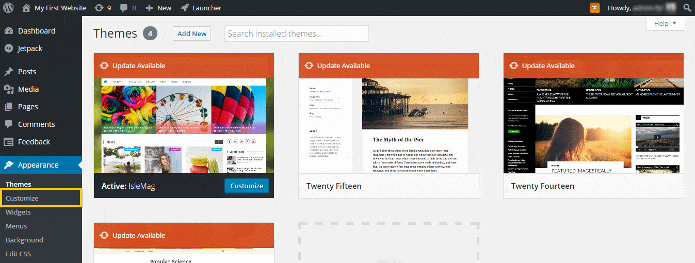Select the Twenty Fifteen theme thumbnail

click(x=389, y=125)
